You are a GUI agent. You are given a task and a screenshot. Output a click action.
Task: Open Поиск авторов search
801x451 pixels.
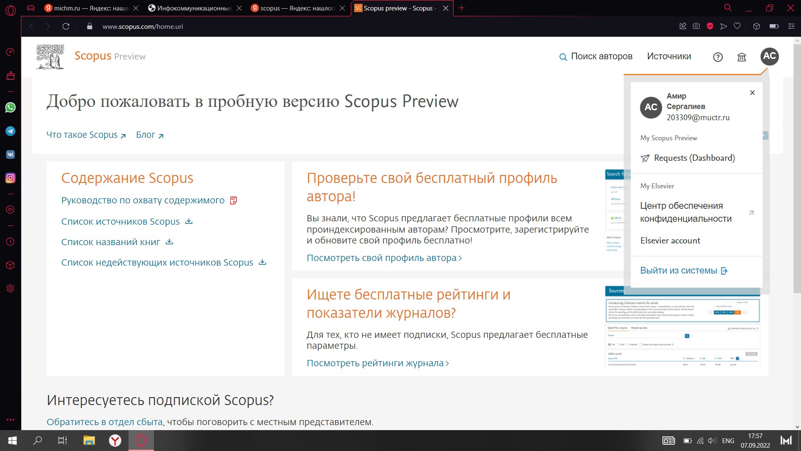[x=596, y=56]
